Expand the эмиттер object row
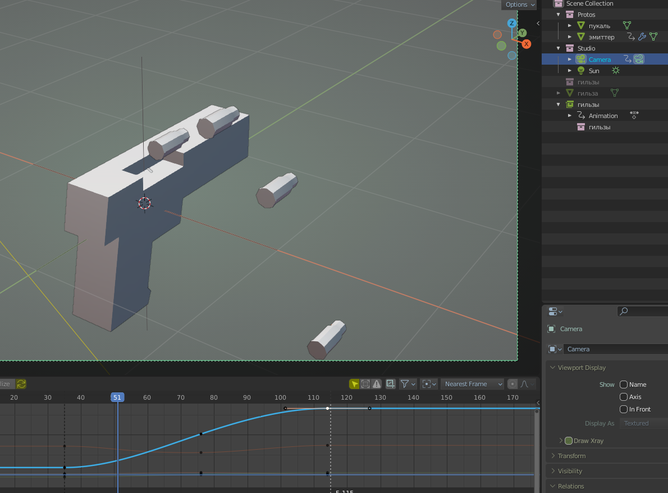Viewport: 668px width, 493px height. pos(570,37)
